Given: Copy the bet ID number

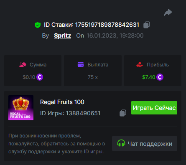Looking at the screenshot, I should point(147,25).
